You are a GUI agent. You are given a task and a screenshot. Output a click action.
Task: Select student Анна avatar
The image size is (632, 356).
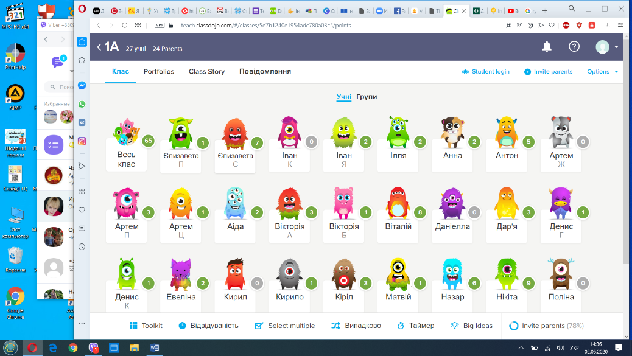pyautogui.click(x=452, y=133)
